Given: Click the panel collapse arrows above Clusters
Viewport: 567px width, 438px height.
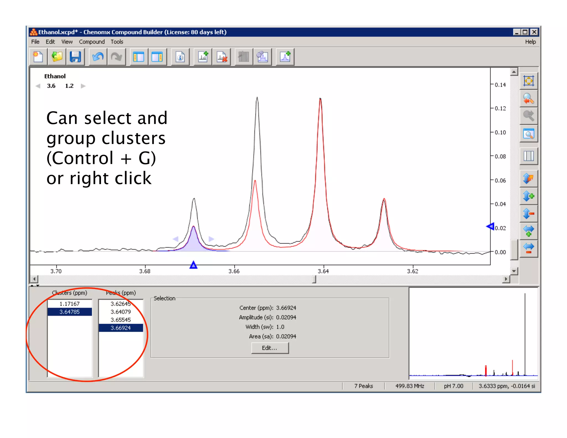Looking at the screenshot, I should point(35,285).
